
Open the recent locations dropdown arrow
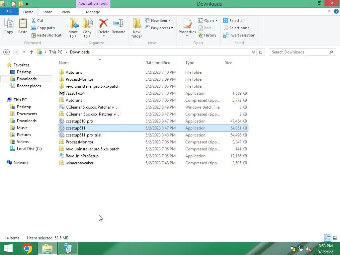click(24, 52)
